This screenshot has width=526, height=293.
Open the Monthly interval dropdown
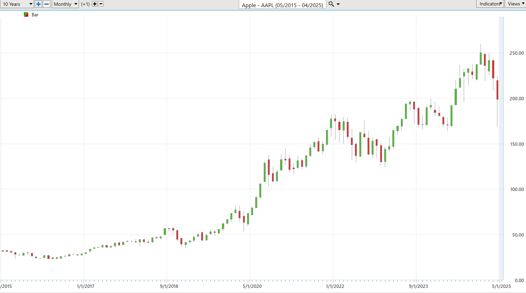[65, 4]
